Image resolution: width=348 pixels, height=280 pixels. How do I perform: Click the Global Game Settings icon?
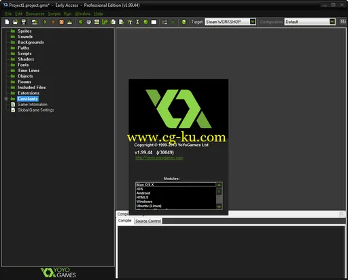[x=13, y=110]
